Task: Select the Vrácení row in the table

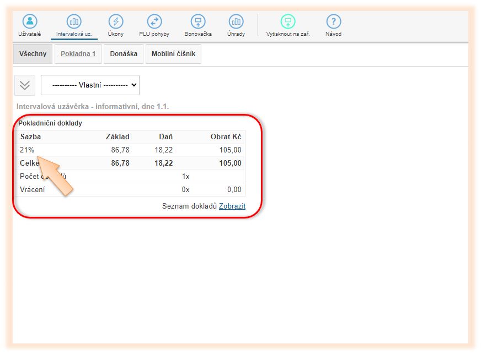Action: coord(33,189)
